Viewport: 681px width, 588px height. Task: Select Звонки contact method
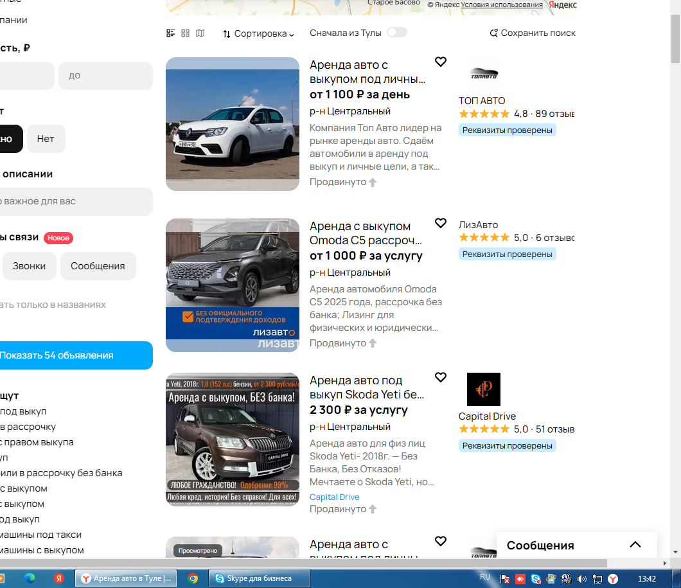coord(29,266)
